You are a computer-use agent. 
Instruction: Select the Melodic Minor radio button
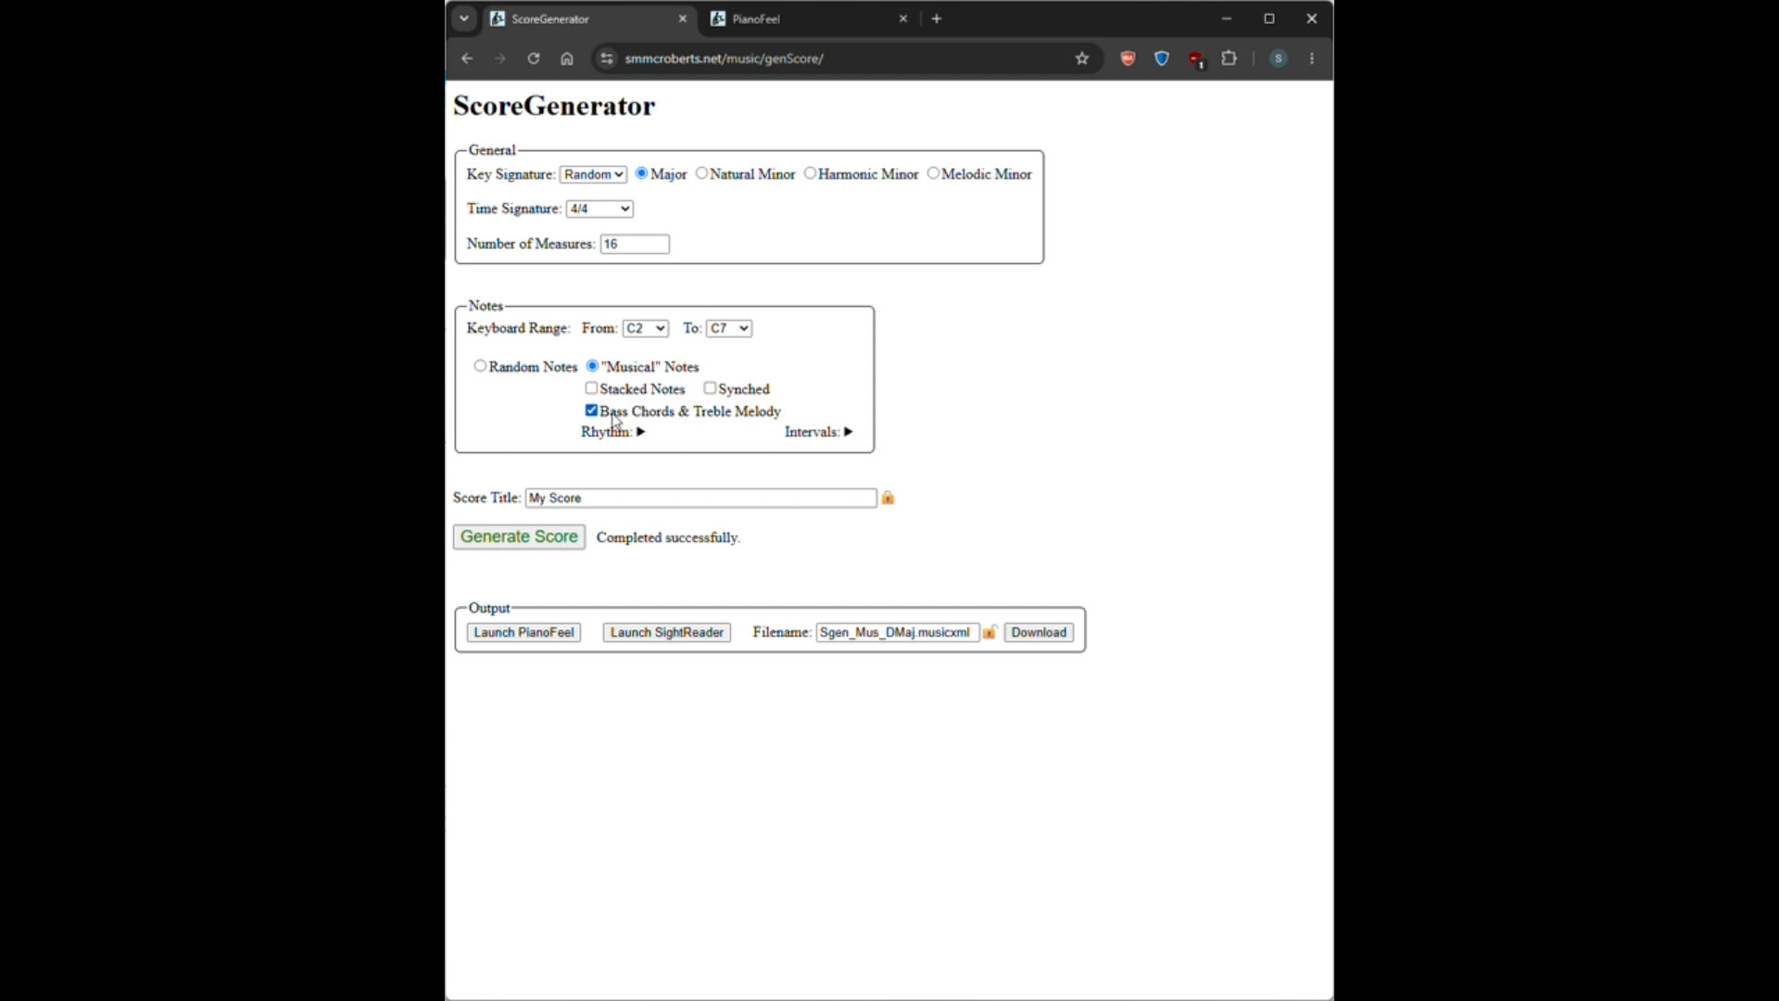(933, 173)
